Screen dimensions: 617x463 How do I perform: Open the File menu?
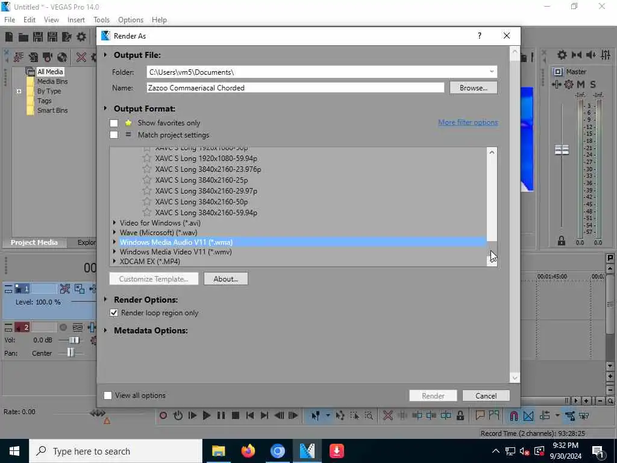tap(10, 20)
